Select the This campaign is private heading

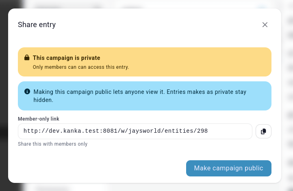66,58
